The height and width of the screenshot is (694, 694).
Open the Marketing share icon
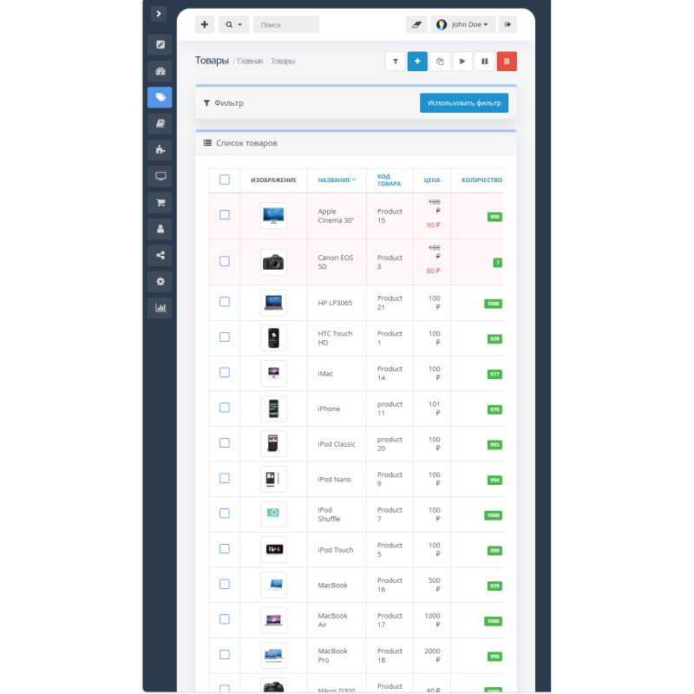pos(160,254)
